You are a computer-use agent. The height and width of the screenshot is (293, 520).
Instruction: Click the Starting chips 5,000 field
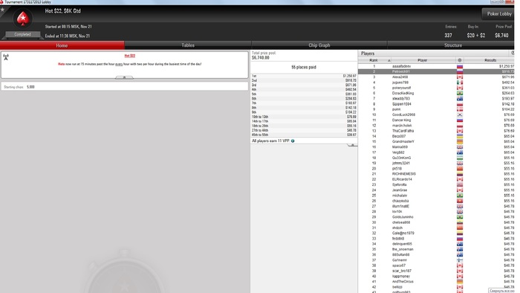[124, 87]
